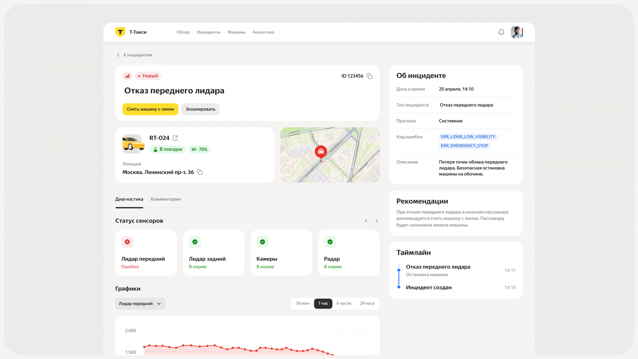
Task: Click address Москва, Ленинский пр-т, 36
Action: tap(158, 172)
